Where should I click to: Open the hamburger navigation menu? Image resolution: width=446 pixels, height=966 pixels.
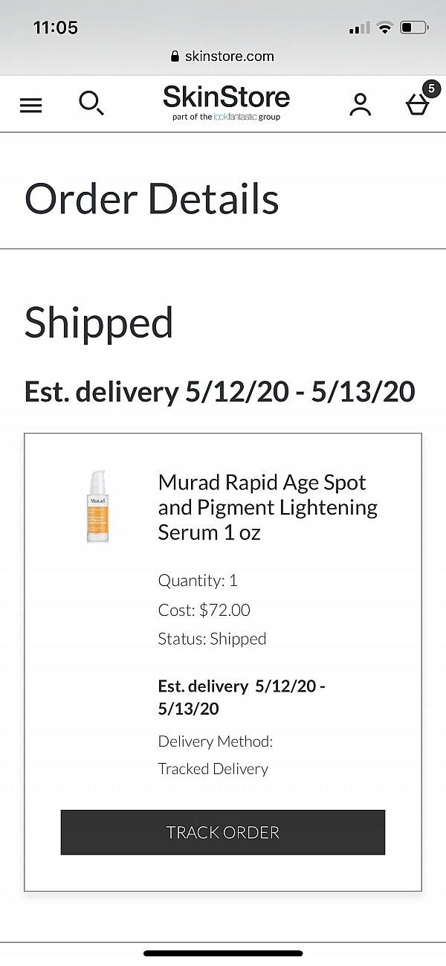30,105
